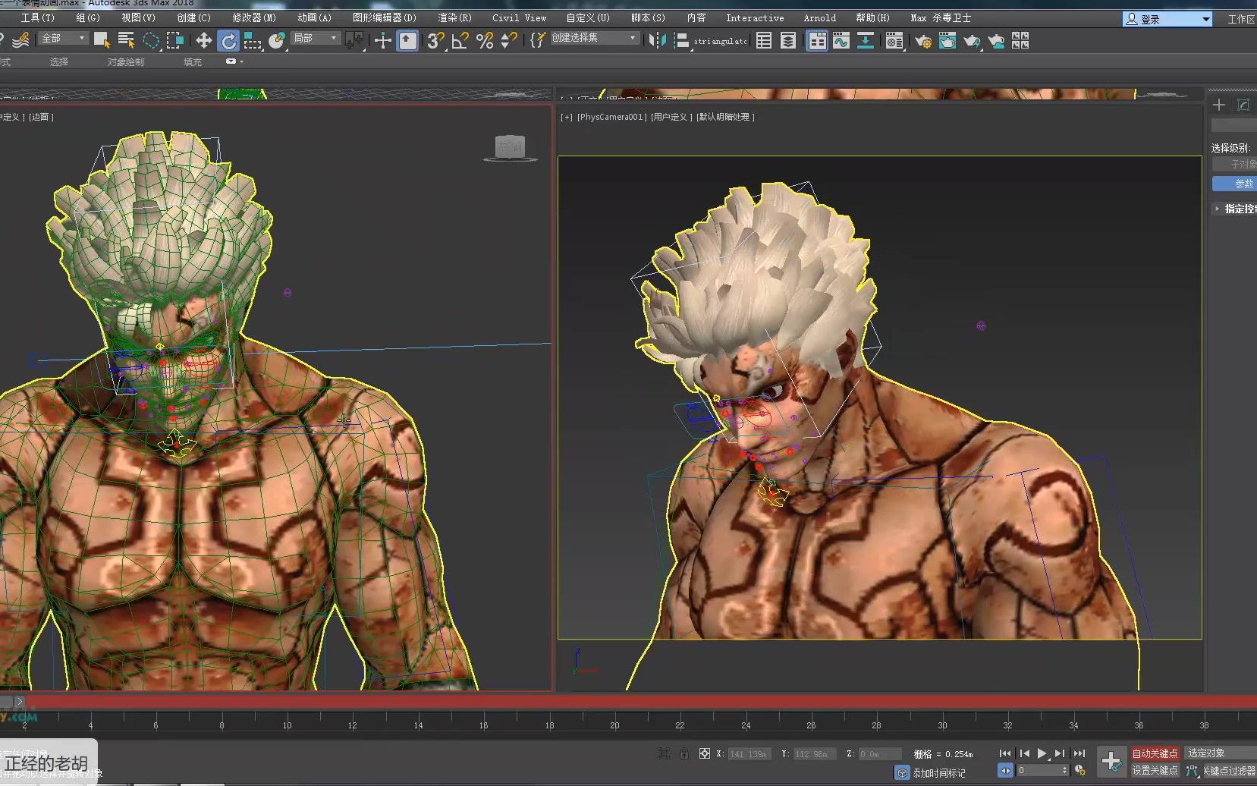Open the Time Configuration icon
The width and height of the screenshot is (1257, 786).
point(1080,770)
